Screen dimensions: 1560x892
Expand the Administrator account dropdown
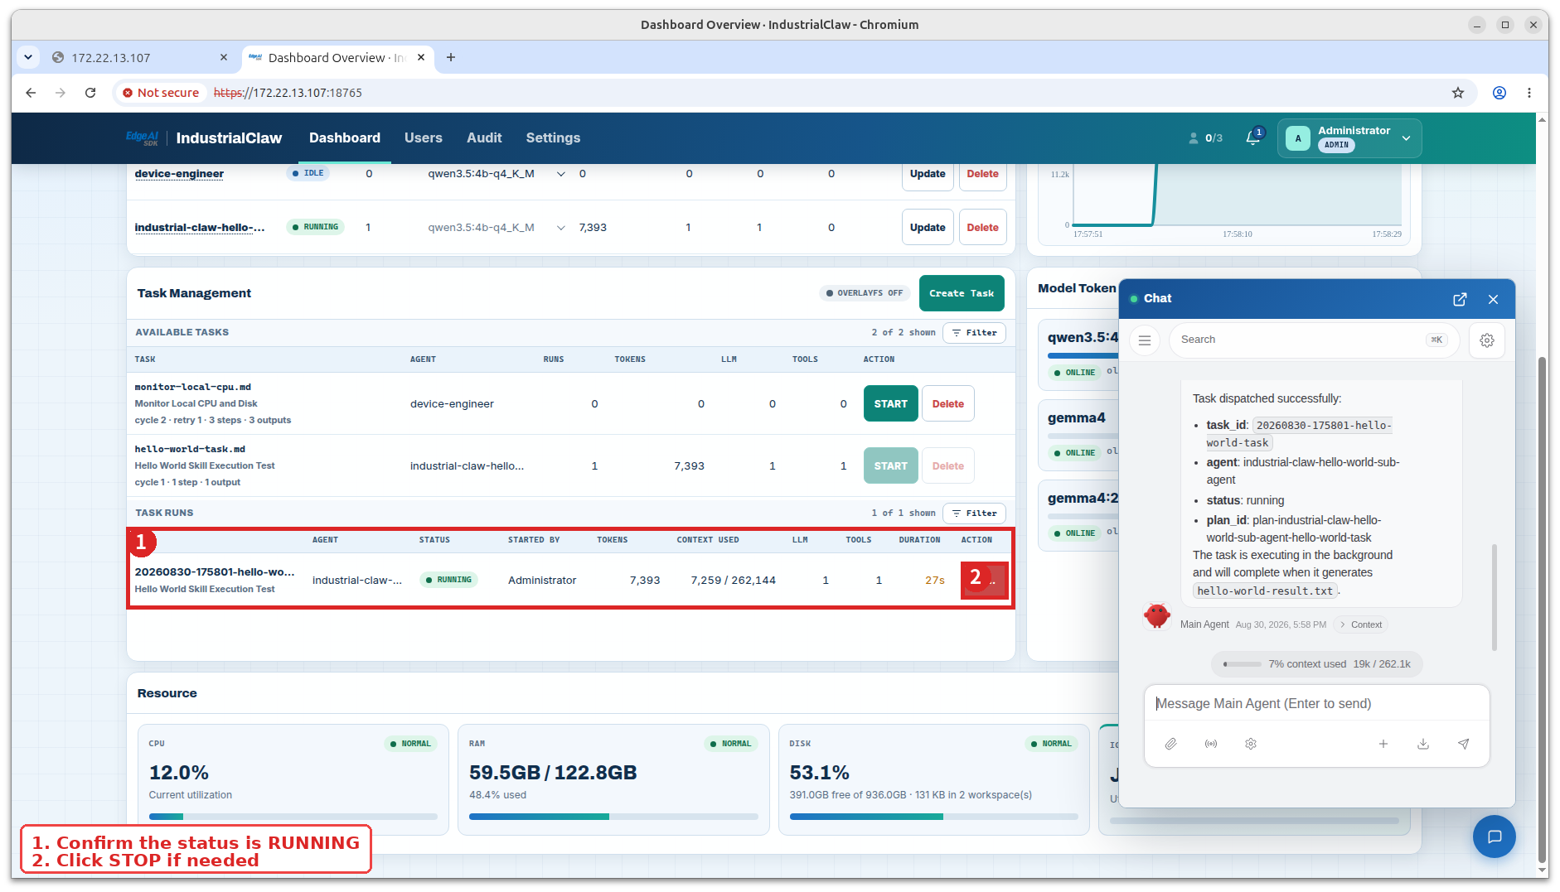coord(1349,138)
